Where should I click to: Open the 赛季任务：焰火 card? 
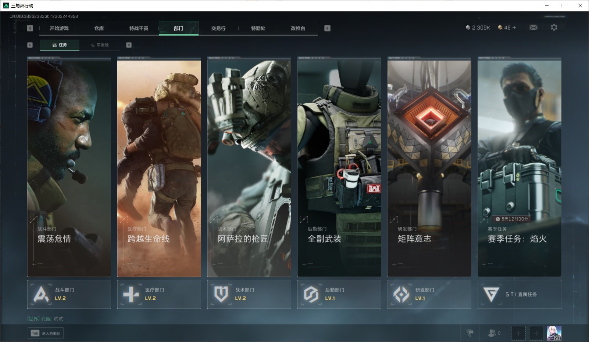[x=520, y=168]
